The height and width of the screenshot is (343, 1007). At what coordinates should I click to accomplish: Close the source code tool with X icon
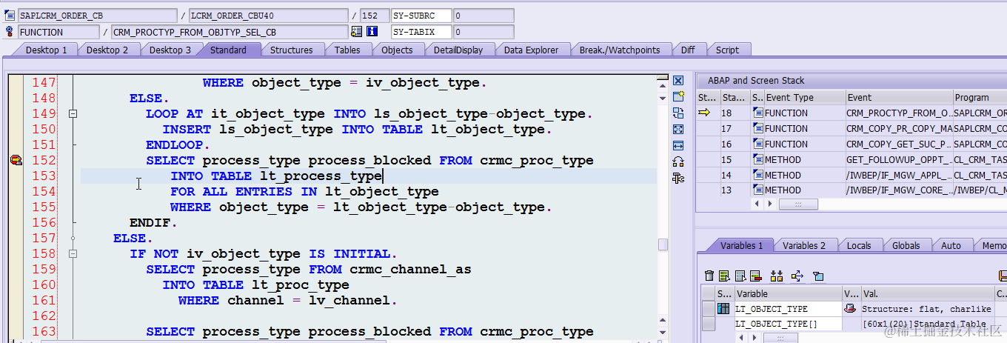[x=678, y=80]
